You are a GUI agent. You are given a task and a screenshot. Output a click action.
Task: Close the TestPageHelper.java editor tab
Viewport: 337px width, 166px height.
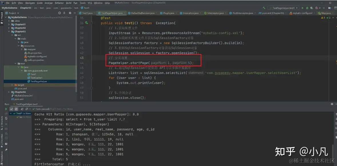click(x=124, y=13)
